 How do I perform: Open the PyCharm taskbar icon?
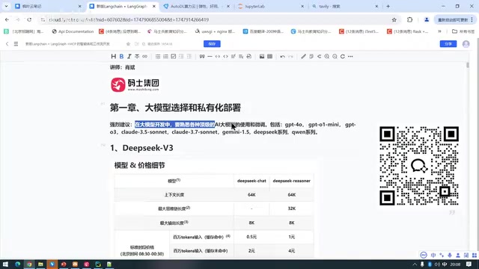tap(98, 264)
